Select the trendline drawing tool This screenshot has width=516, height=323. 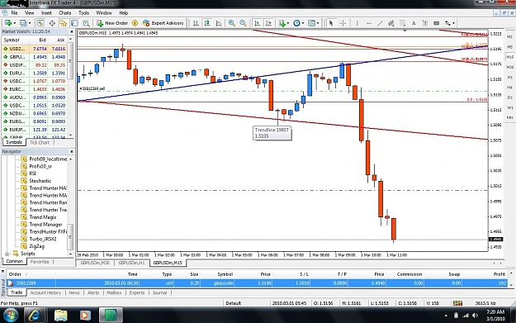pos(380,23)
